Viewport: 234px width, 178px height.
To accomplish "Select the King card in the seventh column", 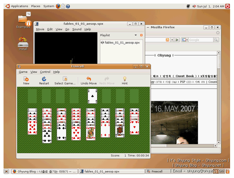I will click(120, 130).
